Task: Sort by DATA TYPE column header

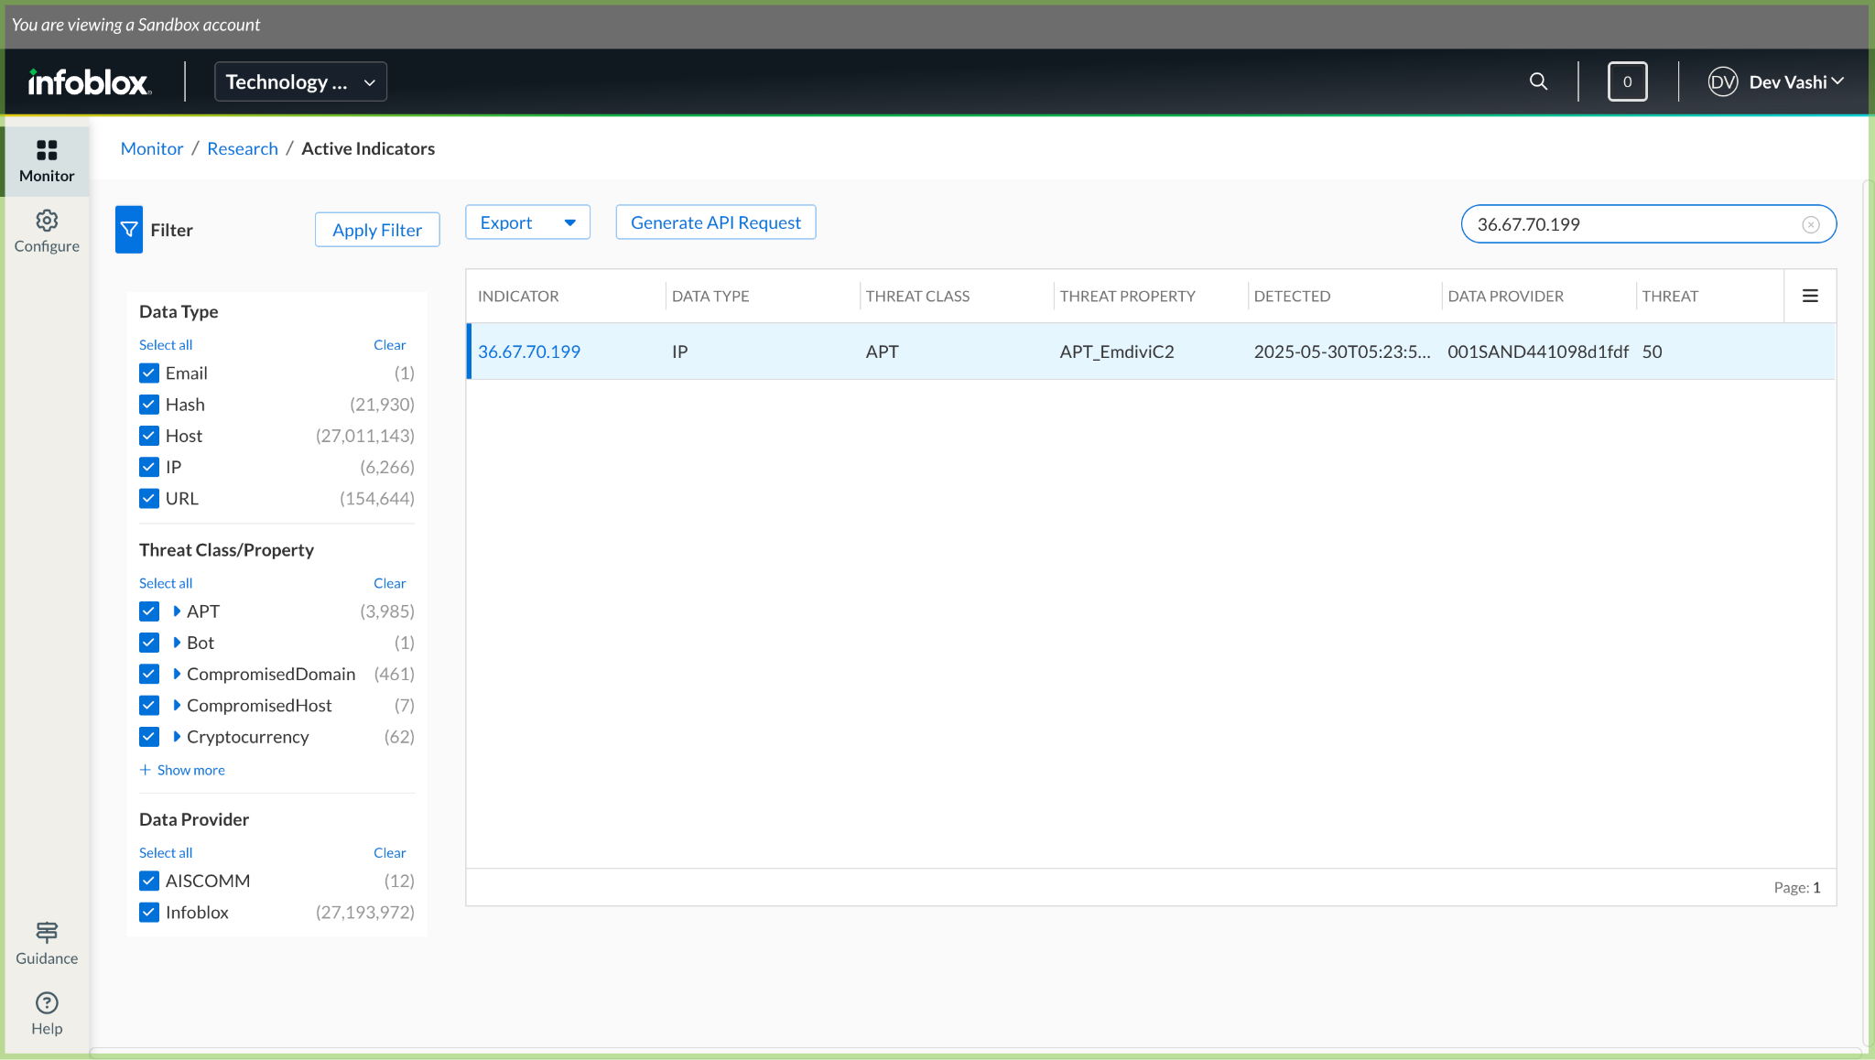Action: point(710,296)
